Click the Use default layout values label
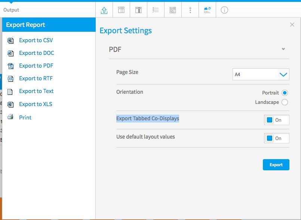 pos(145,137)
